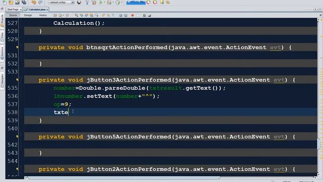Maximize the editor window icon
This screenshot has width=323, height=182.
320,9
